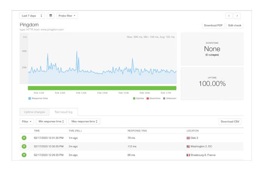Toggle the Uptime legend entry
Screen dimensions: 264x170
[x=138, y=99]
